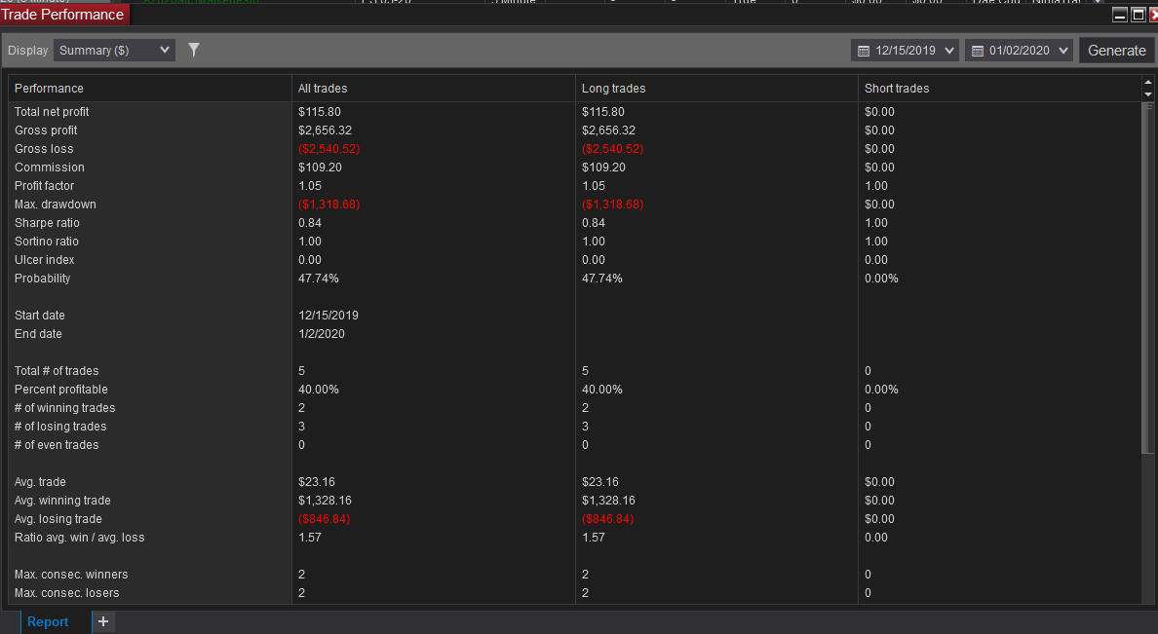Maximize the Trade Performance window
The height and width of the screenshot is (634, 1158).
pyautogui.click(x=1139, y=15)
